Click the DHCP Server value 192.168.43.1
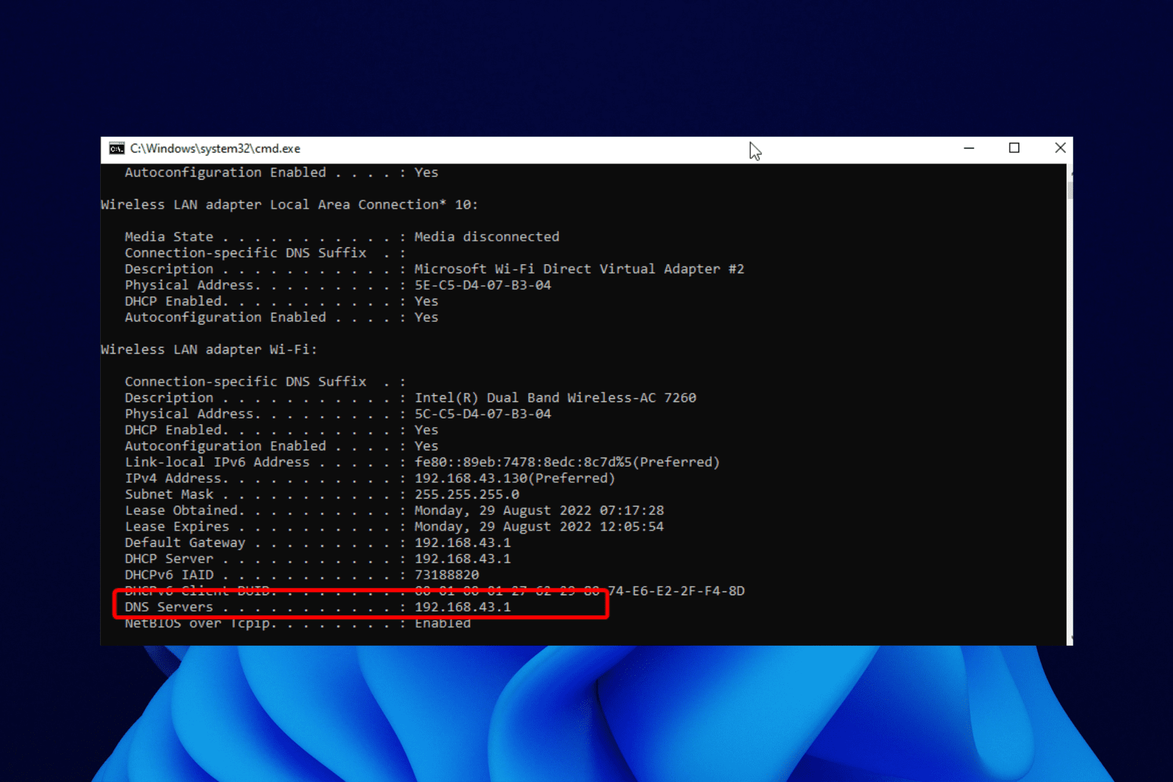This screenshot has width=1173, height=782. [462, 558]
